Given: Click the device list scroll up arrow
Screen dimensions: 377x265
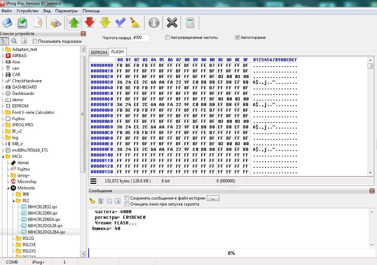Looking at the screenshot, I should click(x=83, y=49).
